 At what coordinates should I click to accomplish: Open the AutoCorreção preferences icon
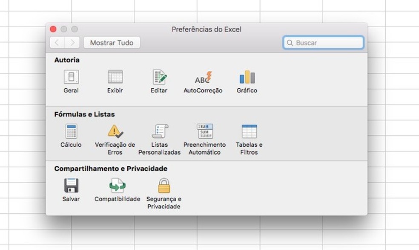[x=203, y=78]
